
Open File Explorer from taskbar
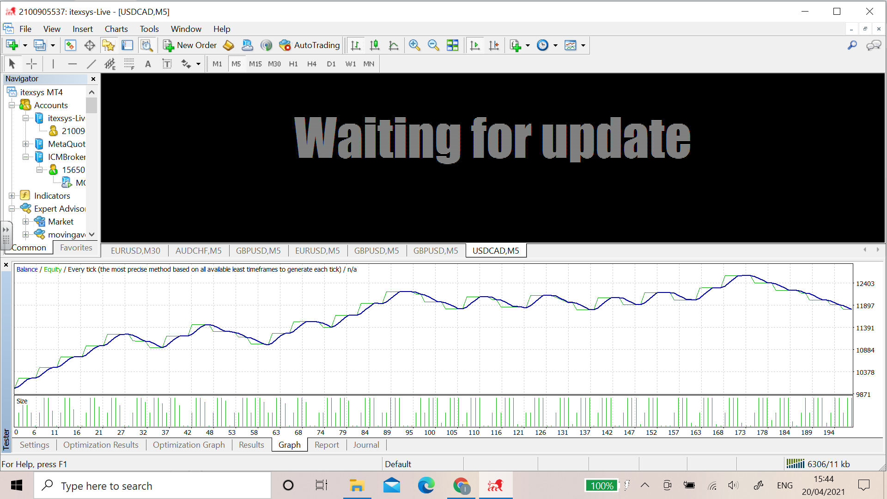357,486
